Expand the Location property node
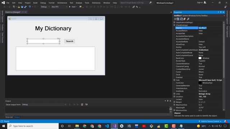This screenshot has height=129, width=230. [174, 96]
